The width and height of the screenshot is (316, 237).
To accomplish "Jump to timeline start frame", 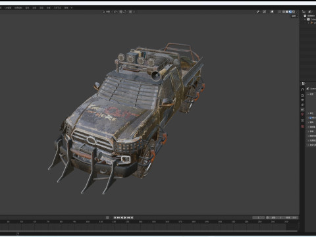I will 115,217.
